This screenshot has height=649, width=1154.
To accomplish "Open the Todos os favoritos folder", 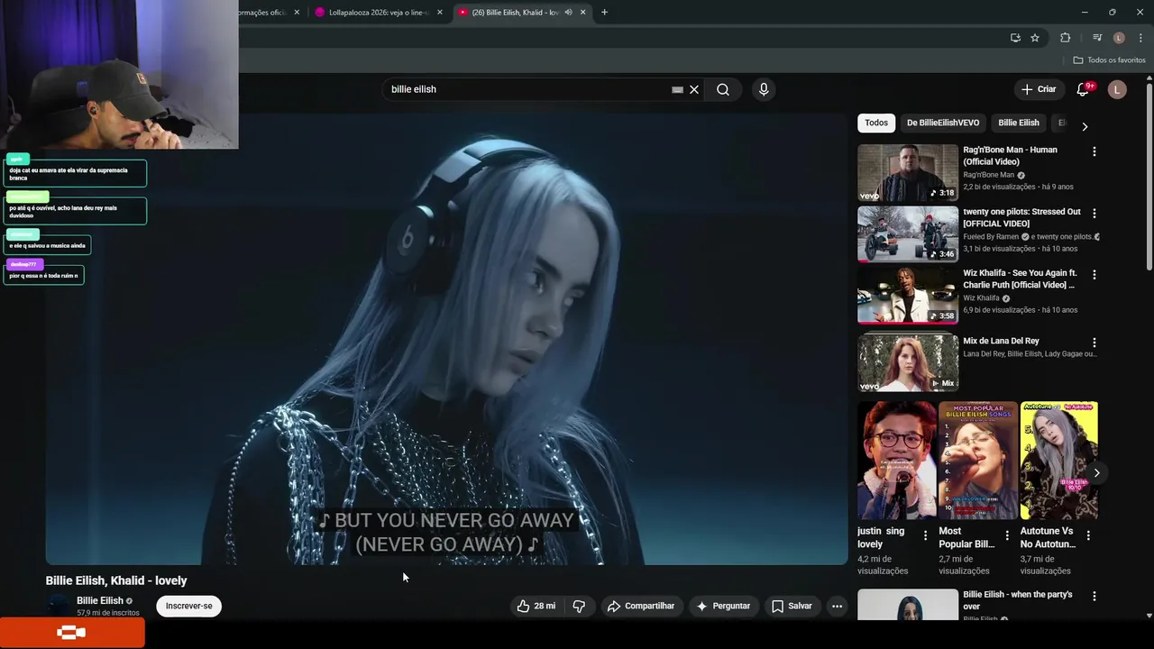I will coord(1109,60).
